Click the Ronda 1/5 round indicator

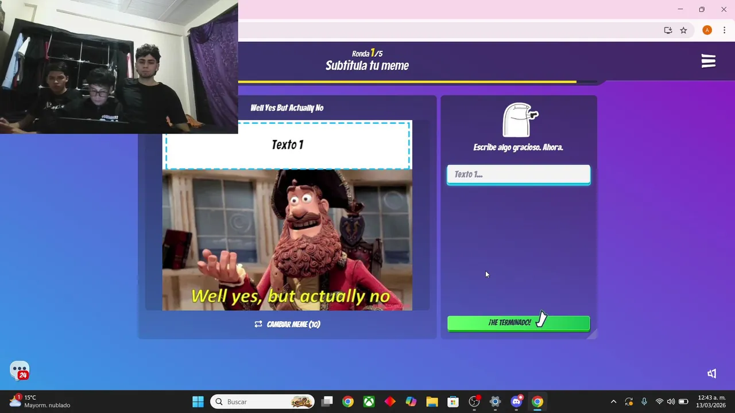coord(367,53)
